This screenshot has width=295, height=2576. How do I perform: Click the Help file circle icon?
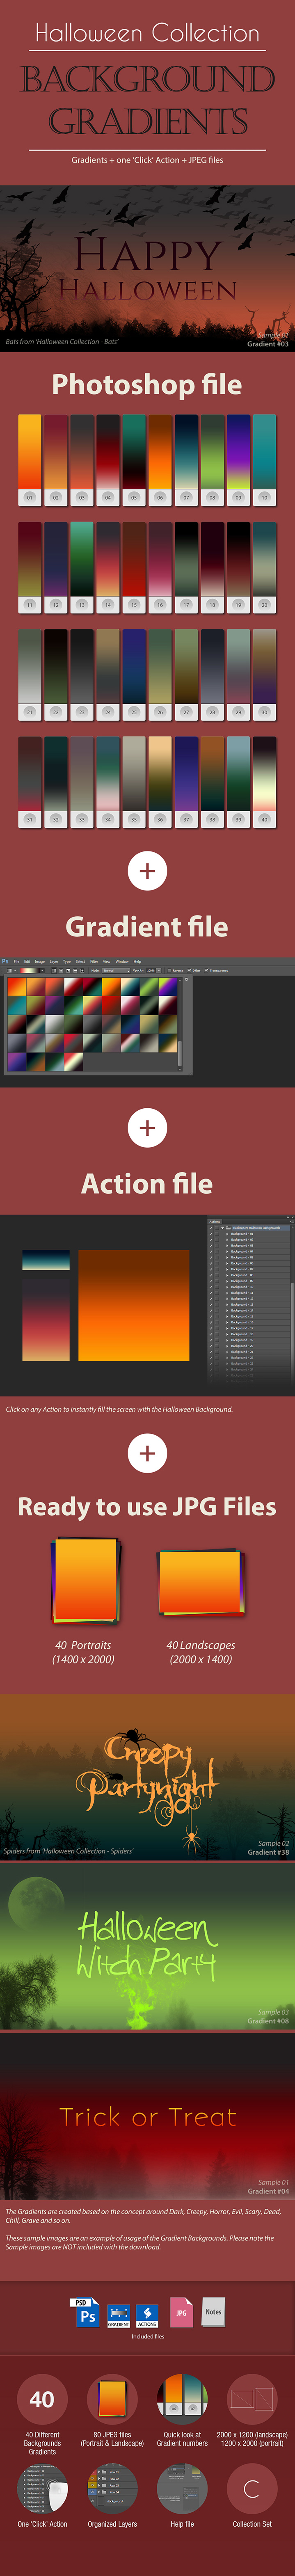click(182, 2489)
